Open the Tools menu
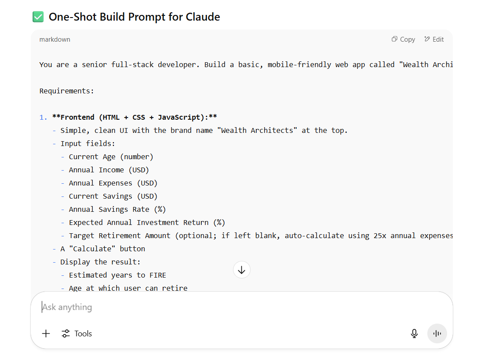Viewport: 495px width, 353px height. click(77, 333)
